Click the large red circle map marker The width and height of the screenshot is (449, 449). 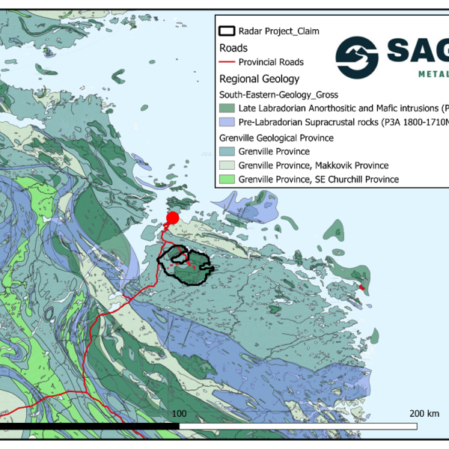point(172,219)
